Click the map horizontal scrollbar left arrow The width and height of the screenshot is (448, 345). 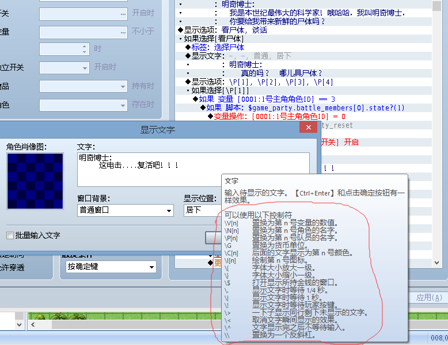[33, 324]
